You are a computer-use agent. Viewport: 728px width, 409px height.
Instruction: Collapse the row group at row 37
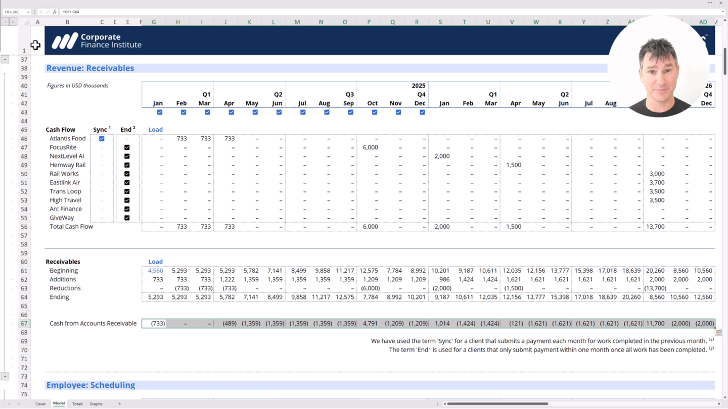[5, 60]
